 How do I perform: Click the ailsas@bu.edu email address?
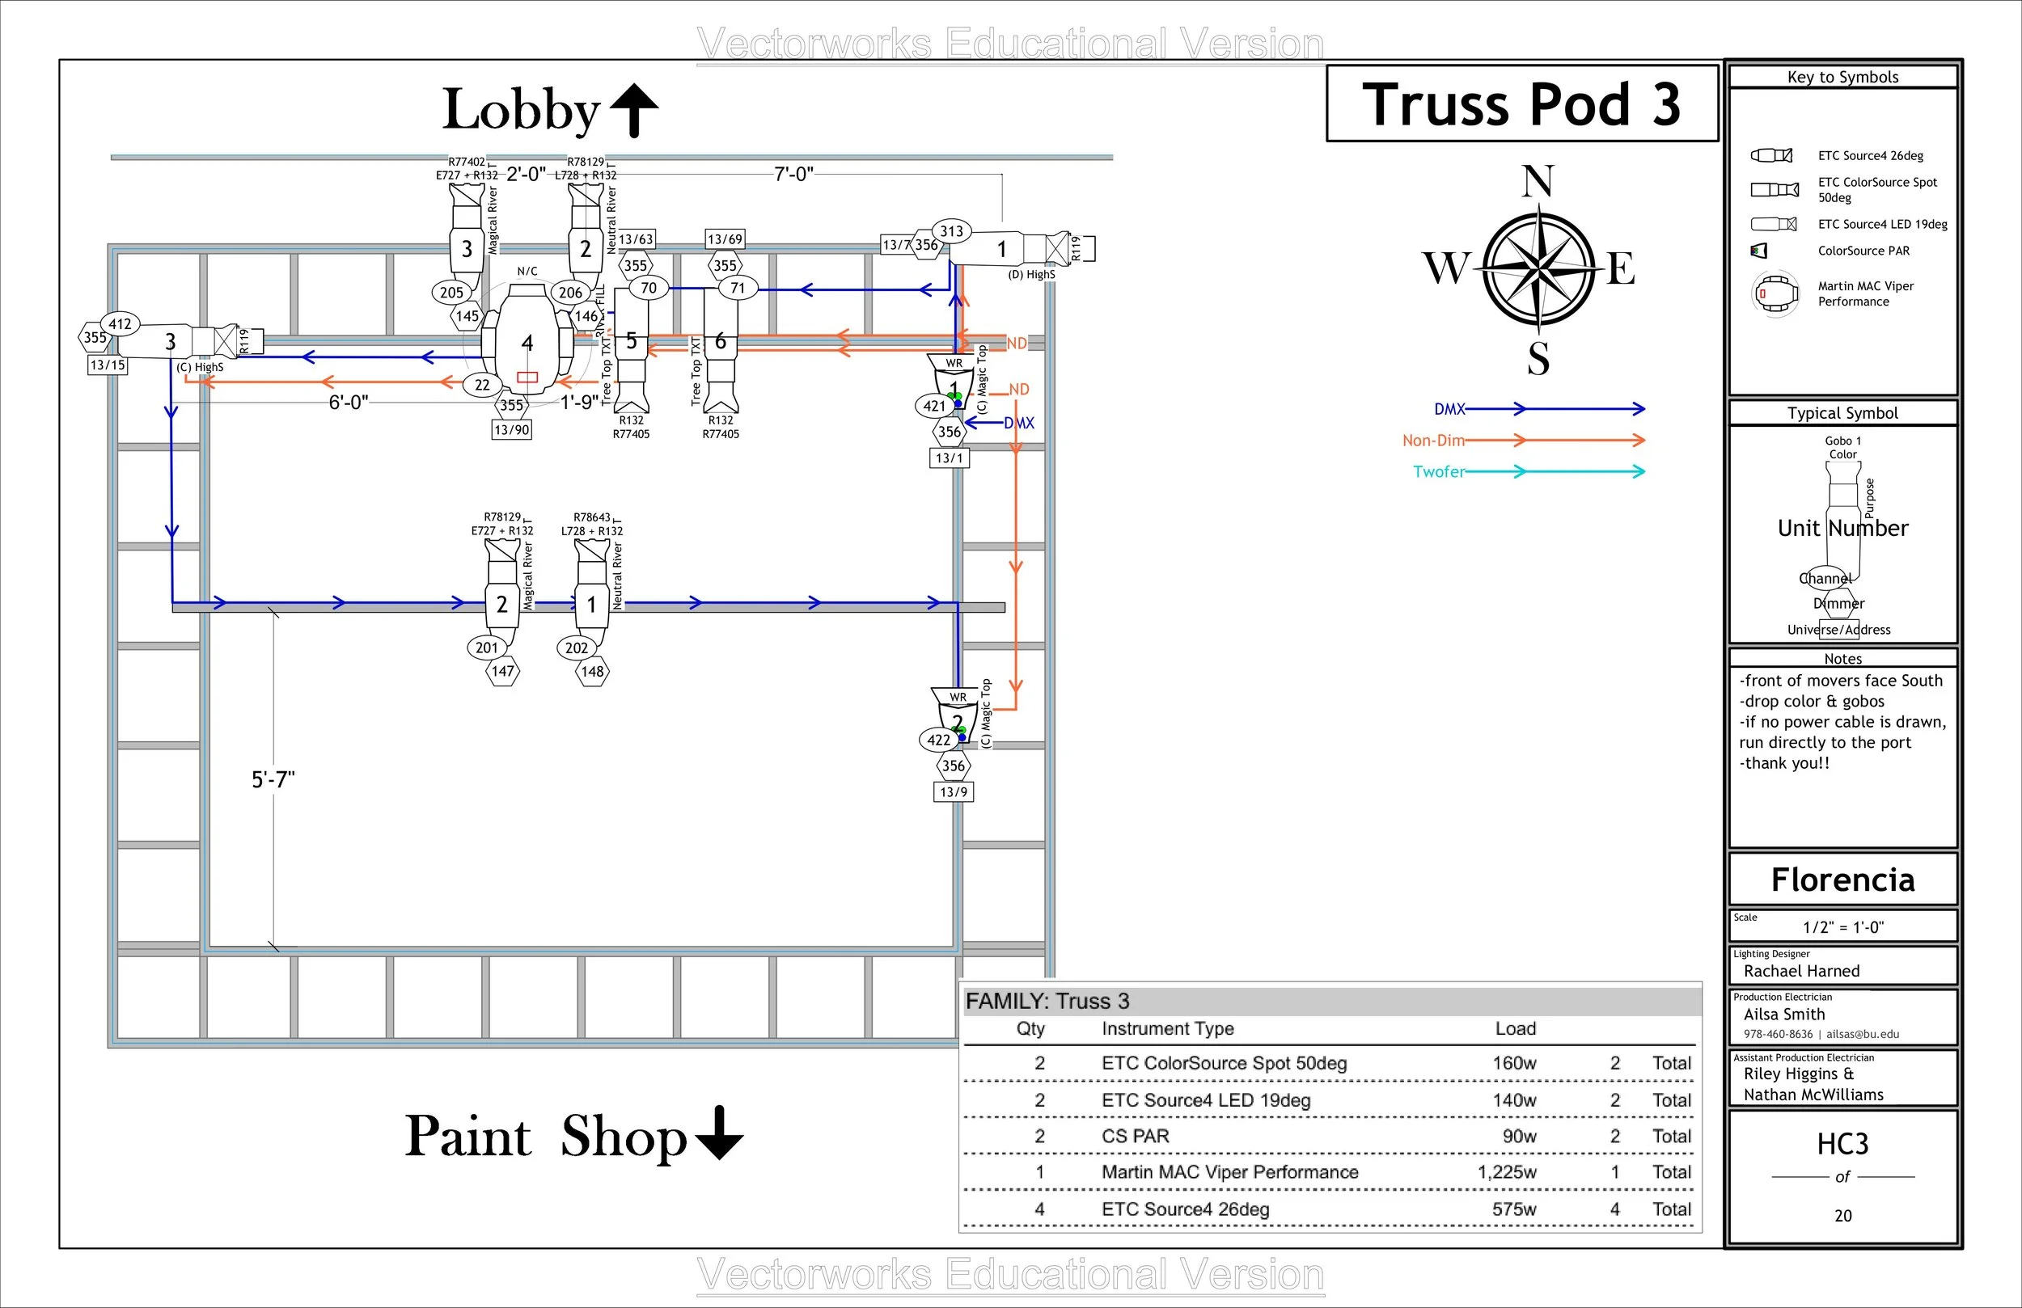(x=1863, y=1034)
